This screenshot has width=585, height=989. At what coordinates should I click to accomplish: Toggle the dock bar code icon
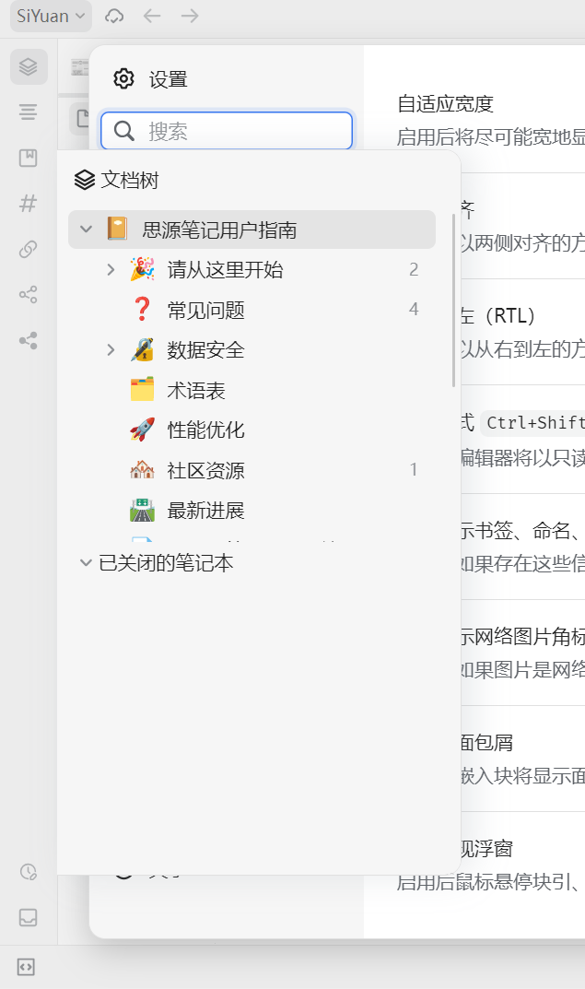[26, 967]
